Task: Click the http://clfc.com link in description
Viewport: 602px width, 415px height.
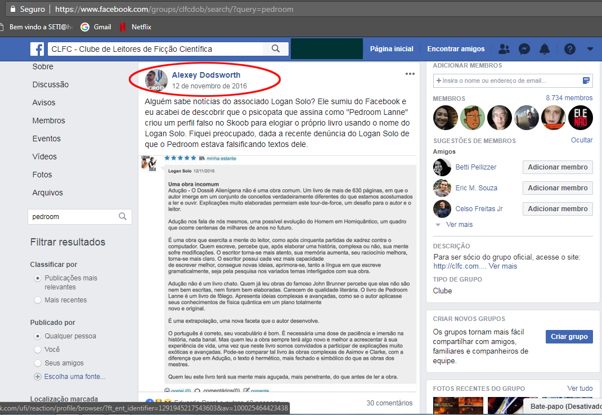Action: pyautogui.click(x=460, y=266)
